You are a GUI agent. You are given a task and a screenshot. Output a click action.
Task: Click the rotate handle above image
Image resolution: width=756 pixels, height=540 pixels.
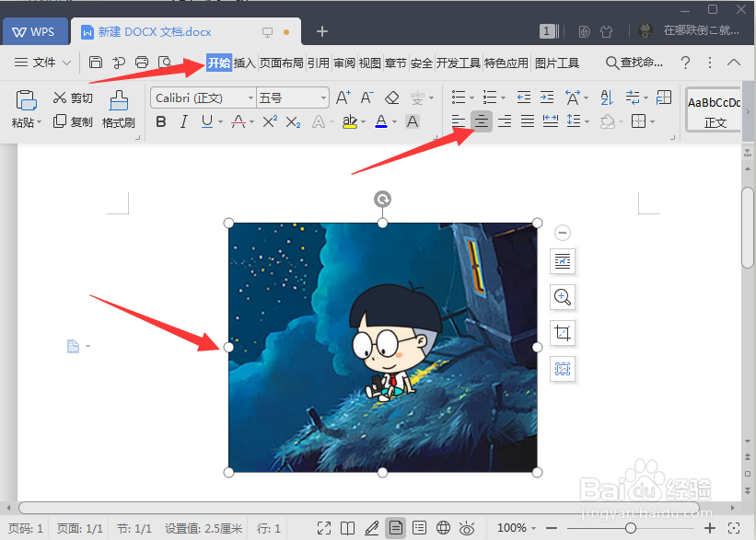382,199
